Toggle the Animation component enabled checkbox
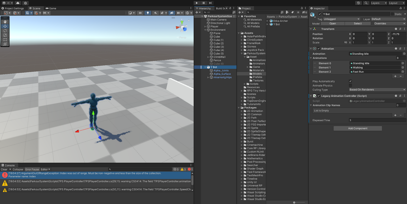 (x=319, y=49)
